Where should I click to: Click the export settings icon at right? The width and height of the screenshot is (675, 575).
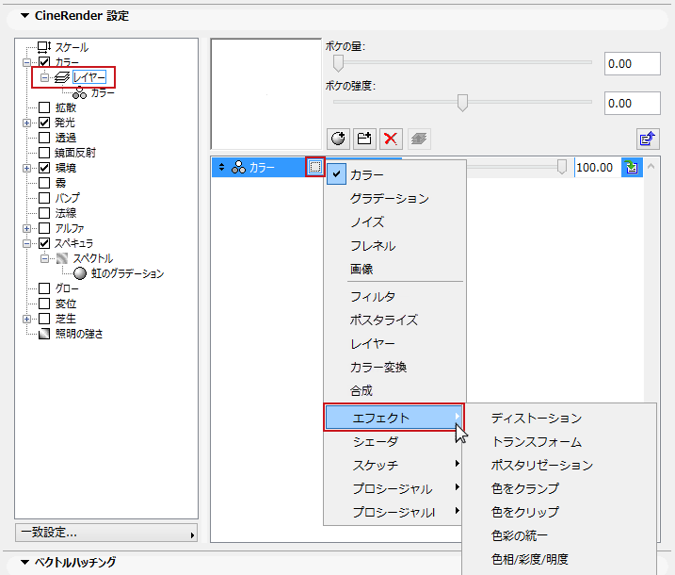pyautogui.click(x=648, y=139)
